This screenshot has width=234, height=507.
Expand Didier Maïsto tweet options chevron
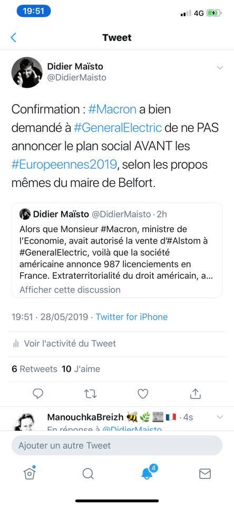220,68
